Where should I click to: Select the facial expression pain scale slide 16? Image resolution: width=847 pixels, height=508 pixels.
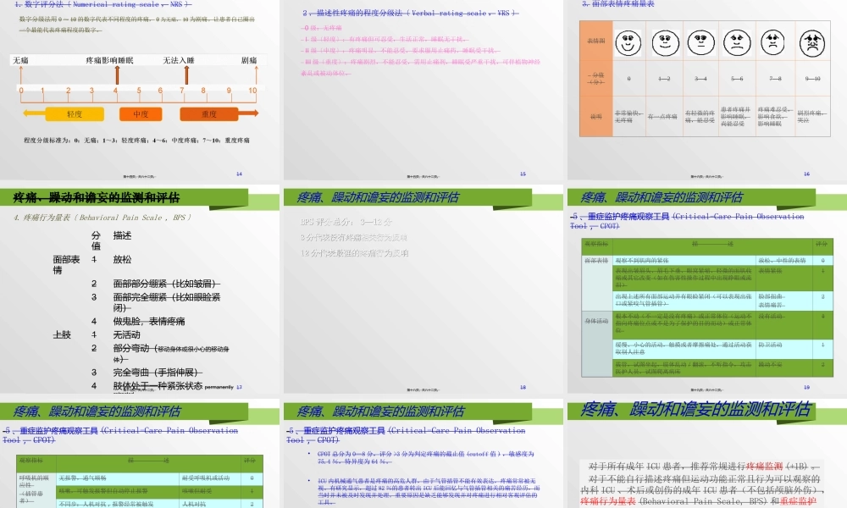click(x=707, y=90)
